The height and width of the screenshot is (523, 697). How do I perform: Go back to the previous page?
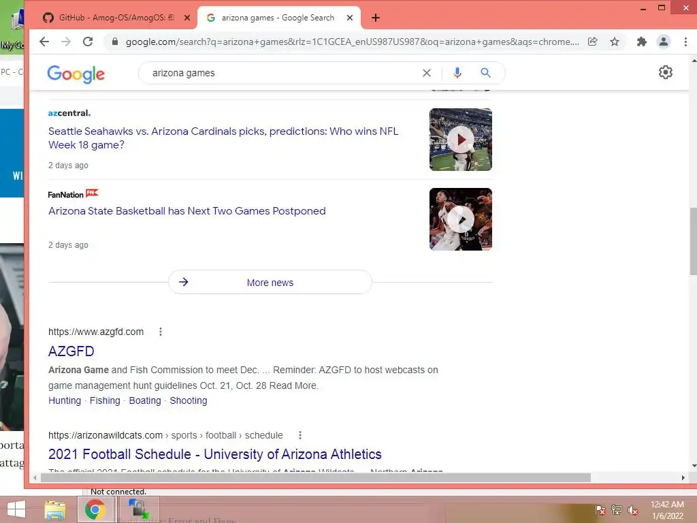point(44,42)
